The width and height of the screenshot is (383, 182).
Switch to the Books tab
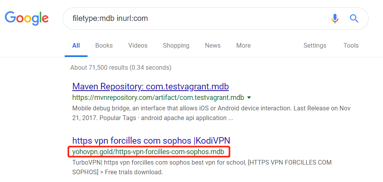pyautogui.click(x=104, y=46)
